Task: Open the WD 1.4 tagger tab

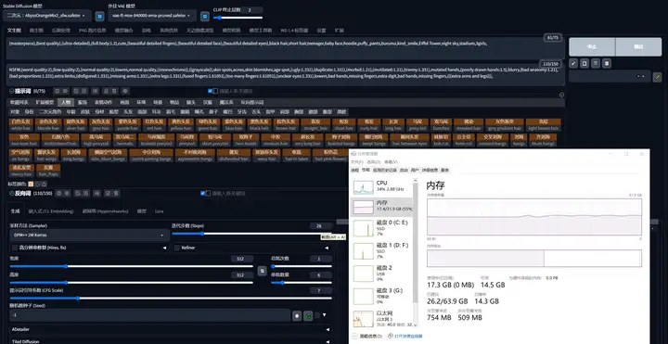Action: pyautogui.click(x=294, y=31)
